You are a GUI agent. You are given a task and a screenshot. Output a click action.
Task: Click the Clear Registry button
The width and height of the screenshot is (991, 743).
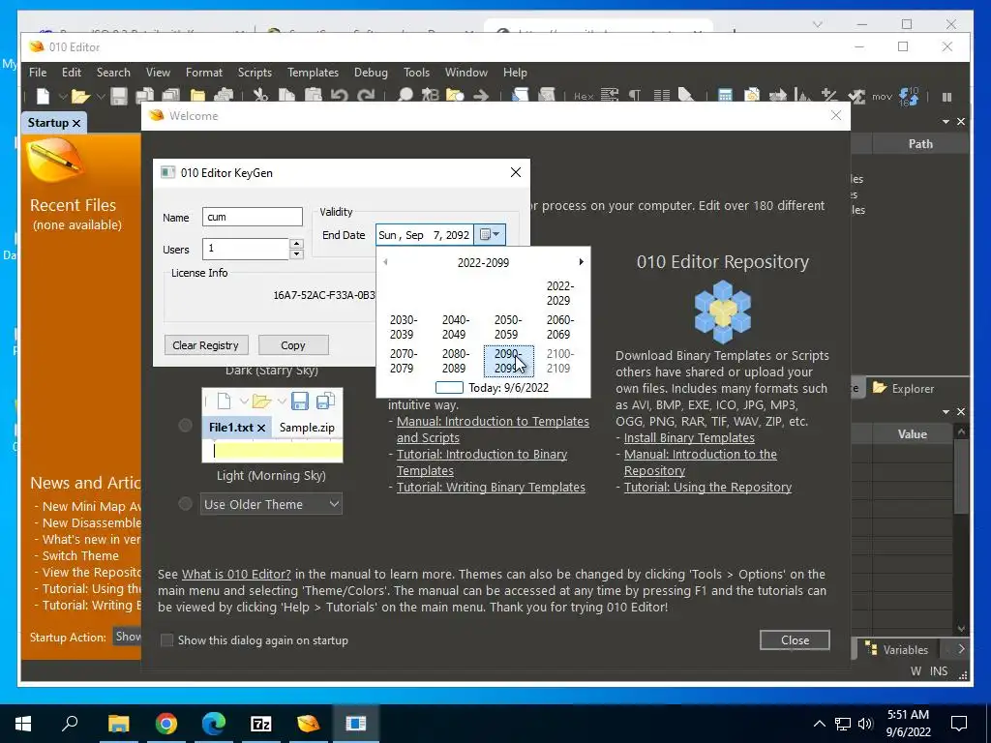[206, 345]
